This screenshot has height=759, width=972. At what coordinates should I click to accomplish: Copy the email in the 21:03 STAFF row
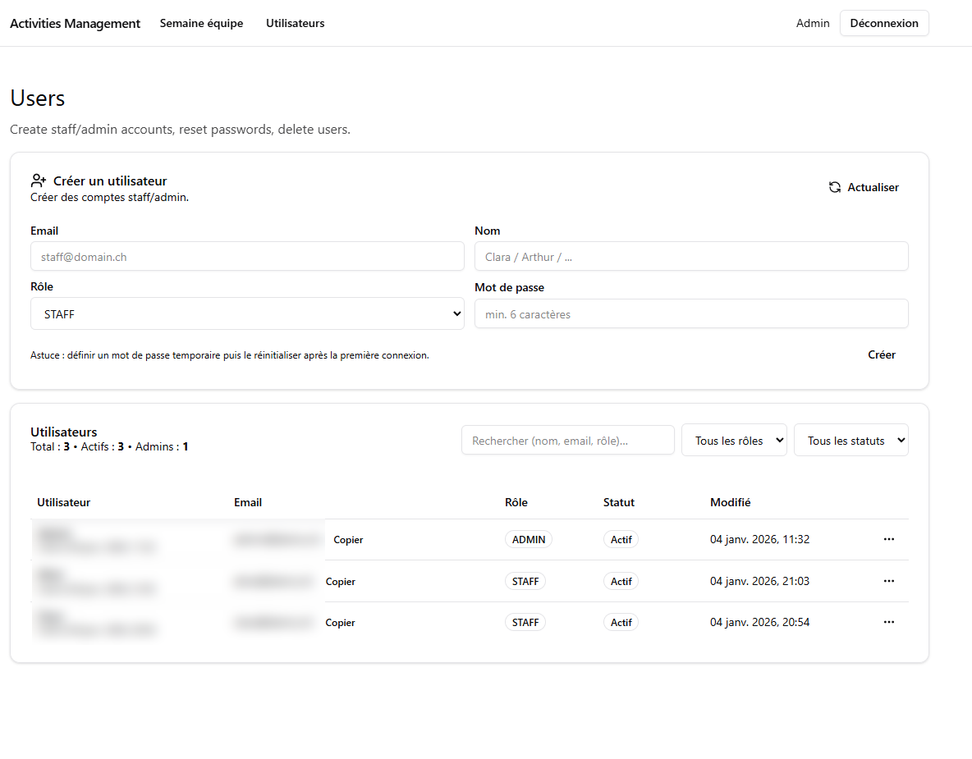coord(341,581)
